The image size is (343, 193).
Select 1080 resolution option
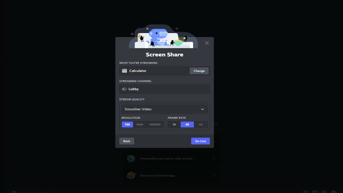coord(139,124)
